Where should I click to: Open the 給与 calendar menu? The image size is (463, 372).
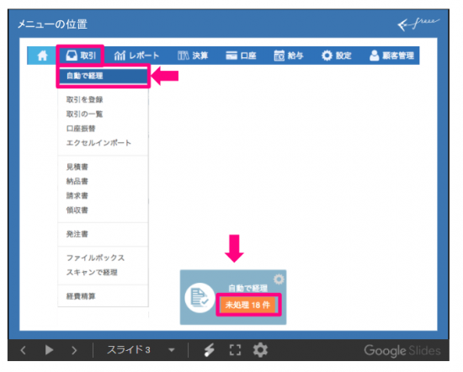pyautogui.click(x=289, y=56)
